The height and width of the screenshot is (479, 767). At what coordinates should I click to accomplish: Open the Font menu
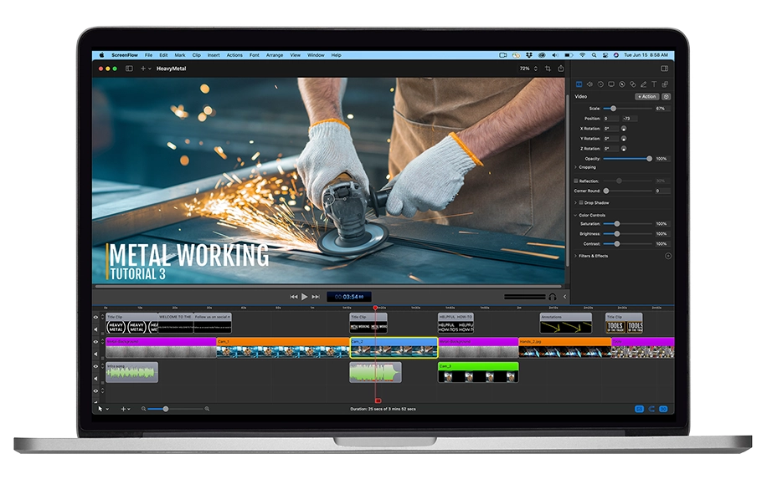pyautogui.click(x=255, y=55)
